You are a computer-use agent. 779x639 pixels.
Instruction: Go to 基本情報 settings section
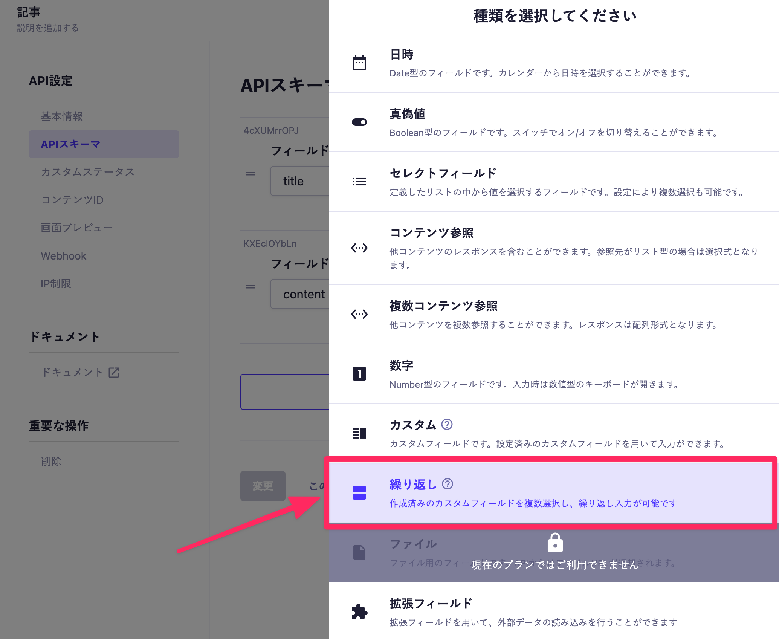pyautogui.click(x=62, y=116)
